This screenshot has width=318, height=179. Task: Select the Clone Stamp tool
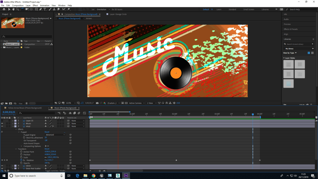click(54, 9)
